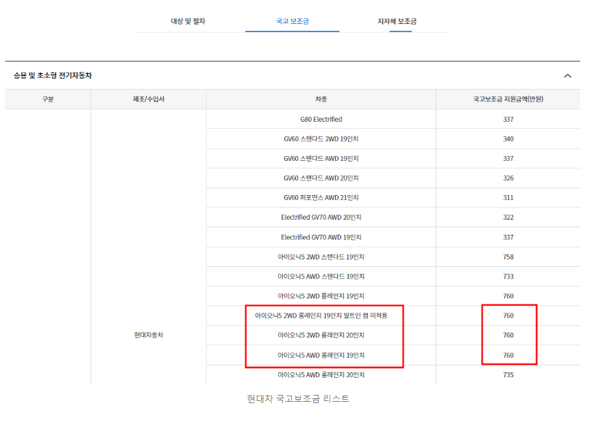The image size is (590, 438).
Task: Click the 326 subsidy amount value
Action: pos(508,178)
